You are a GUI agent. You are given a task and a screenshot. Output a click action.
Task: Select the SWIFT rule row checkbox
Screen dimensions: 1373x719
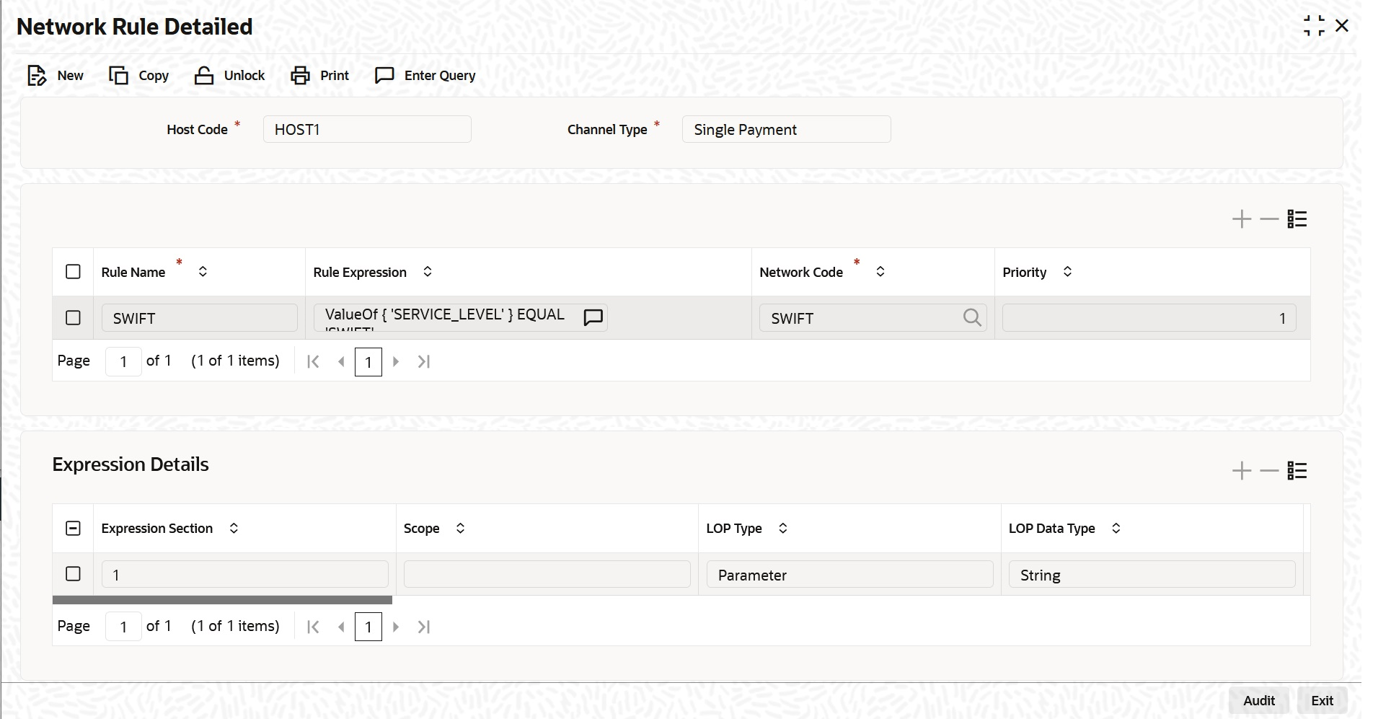point(73,317)
